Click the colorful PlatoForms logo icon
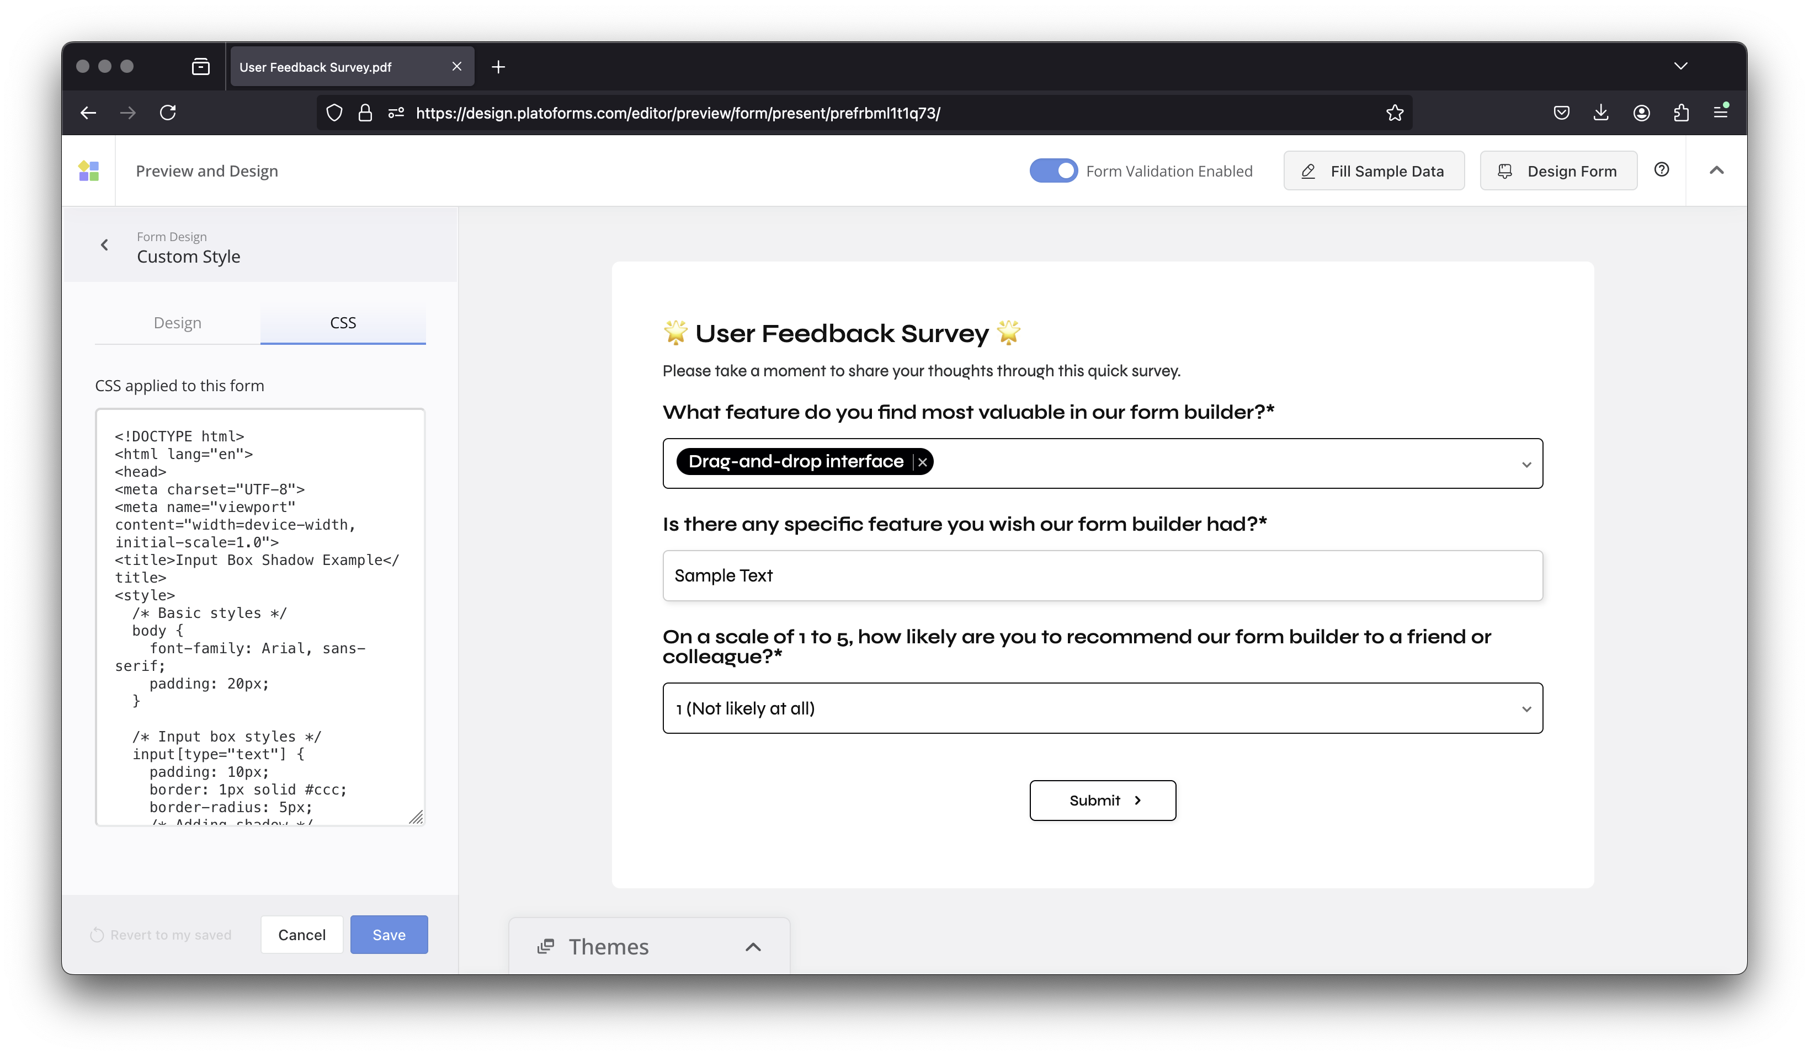Viewport: 1809px width, 1056px height. tap(88, 170)
